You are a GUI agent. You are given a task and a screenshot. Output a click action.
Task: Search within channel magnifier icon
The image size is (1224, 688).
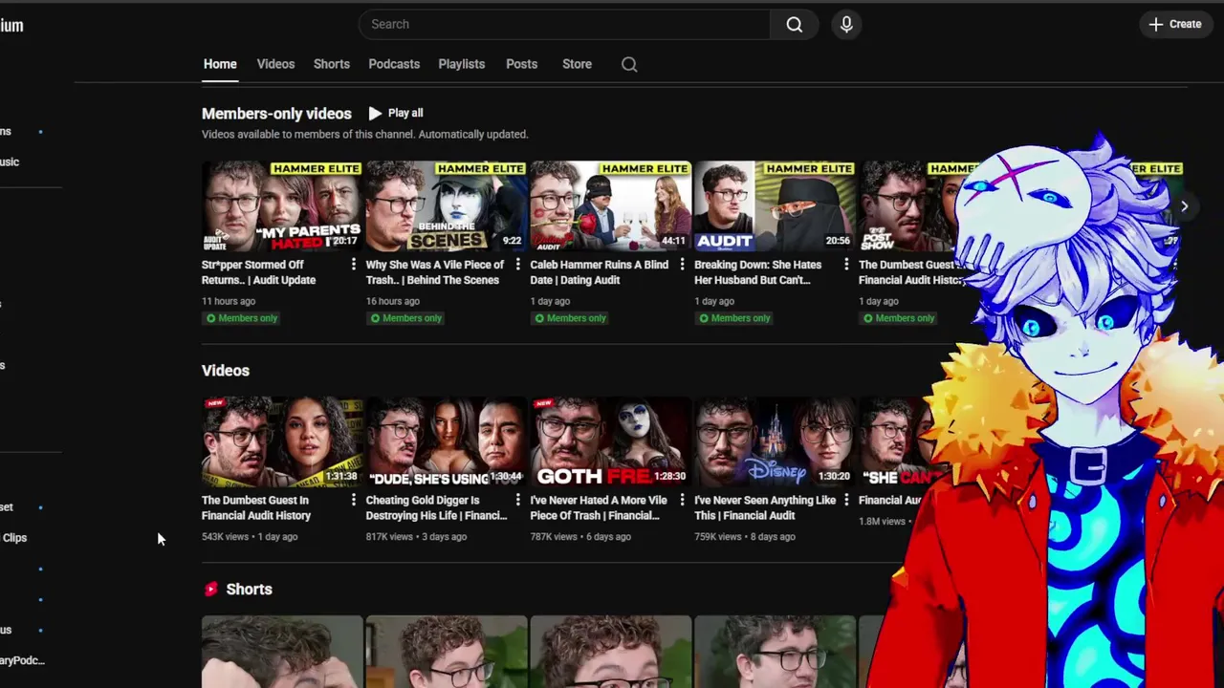tap(629, 64)
